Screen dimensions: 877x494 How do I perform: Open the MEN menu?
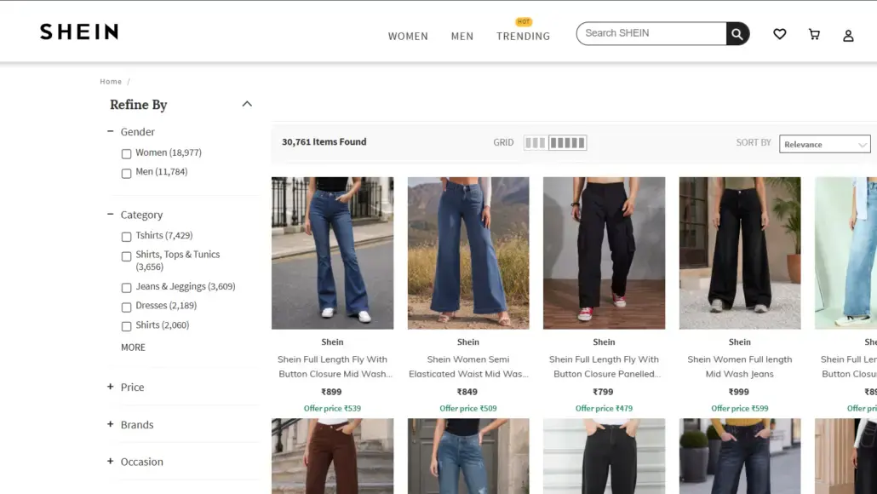462,37
